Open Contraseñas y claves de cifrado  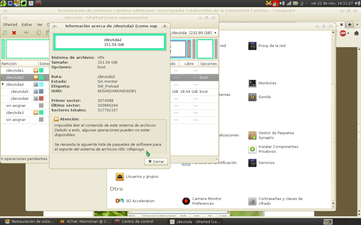(x=275, y=201)
